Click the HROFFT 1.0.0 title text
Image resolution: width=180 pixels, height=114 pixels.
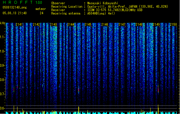(22, 2)
